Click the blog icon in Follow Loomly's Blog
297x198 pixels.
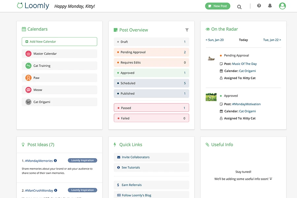tap(119, 195)
